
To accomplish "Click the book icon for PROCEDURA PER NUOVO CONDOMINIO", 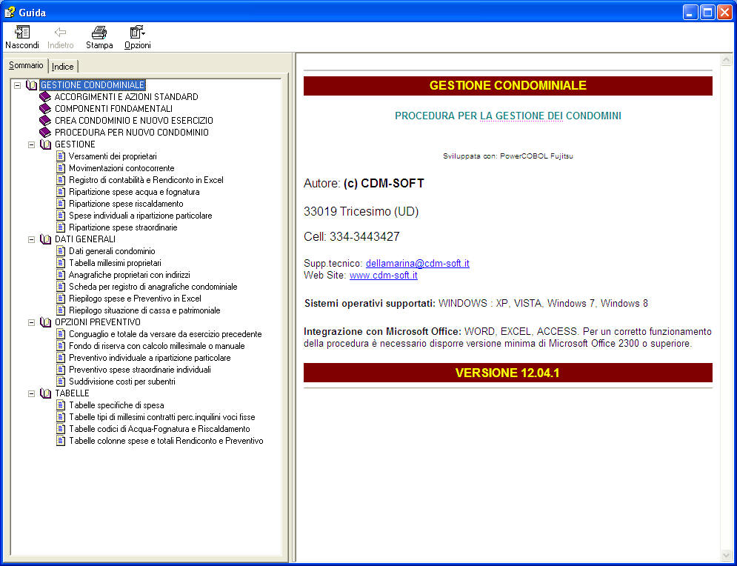I will (45, 132).
